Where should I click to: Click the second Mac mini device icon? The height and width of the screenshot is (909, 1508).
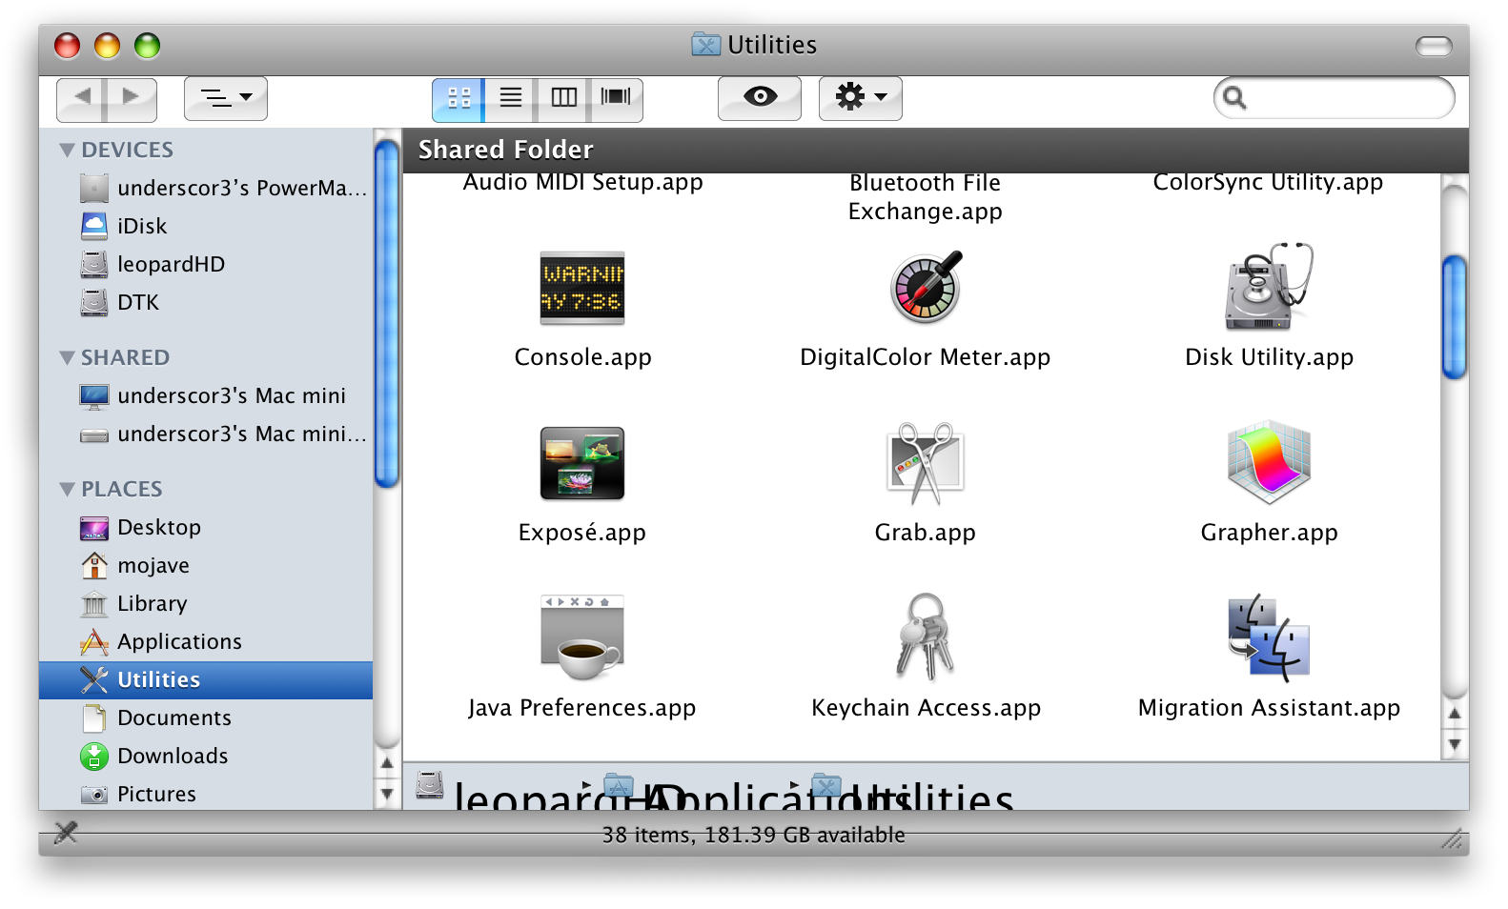[x=94, y=434]
